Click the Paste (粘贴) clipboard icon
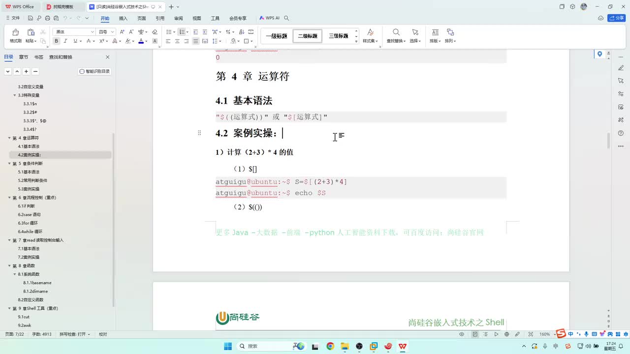Screen dimensions: 630x354 [x=31, y=32]
